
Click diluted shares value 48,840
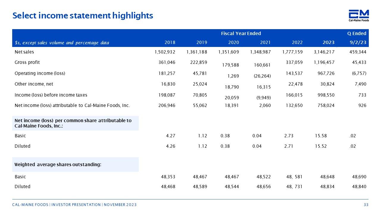tap(359, 187)
